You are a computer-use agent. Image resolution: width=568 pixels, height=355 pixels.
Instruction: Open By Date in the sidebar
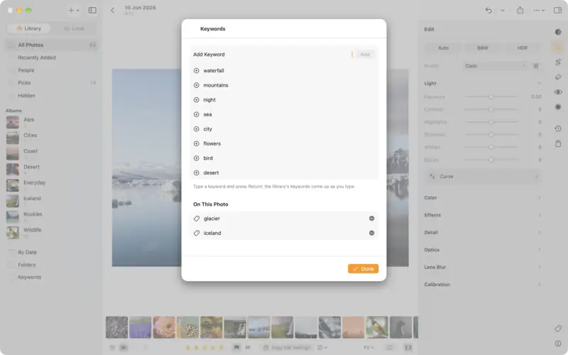pyautogui.click(x=51, y=252)
